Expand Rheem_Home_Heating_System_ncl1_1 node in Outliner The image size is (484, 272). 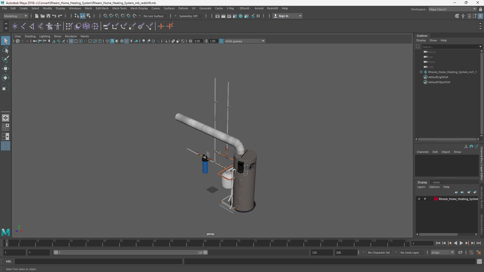coord(421,72)
